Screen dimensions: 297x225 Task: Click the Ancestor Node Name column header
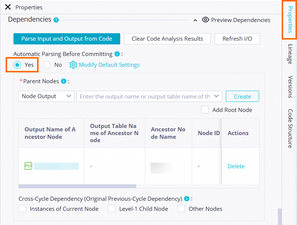pyautogui.click(x=168, y=133)
